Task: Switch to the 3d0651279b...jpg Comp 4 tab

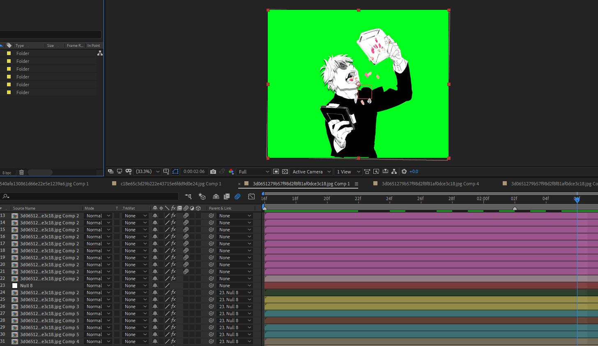Action: [430, 184]
